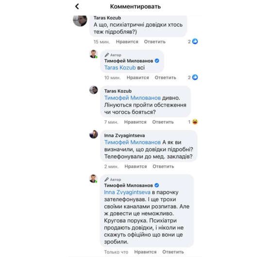Open the Inna Zvyagintseva mention in the last comment
271x257 pixels.
pyautogui.click(x=127, y=192)
